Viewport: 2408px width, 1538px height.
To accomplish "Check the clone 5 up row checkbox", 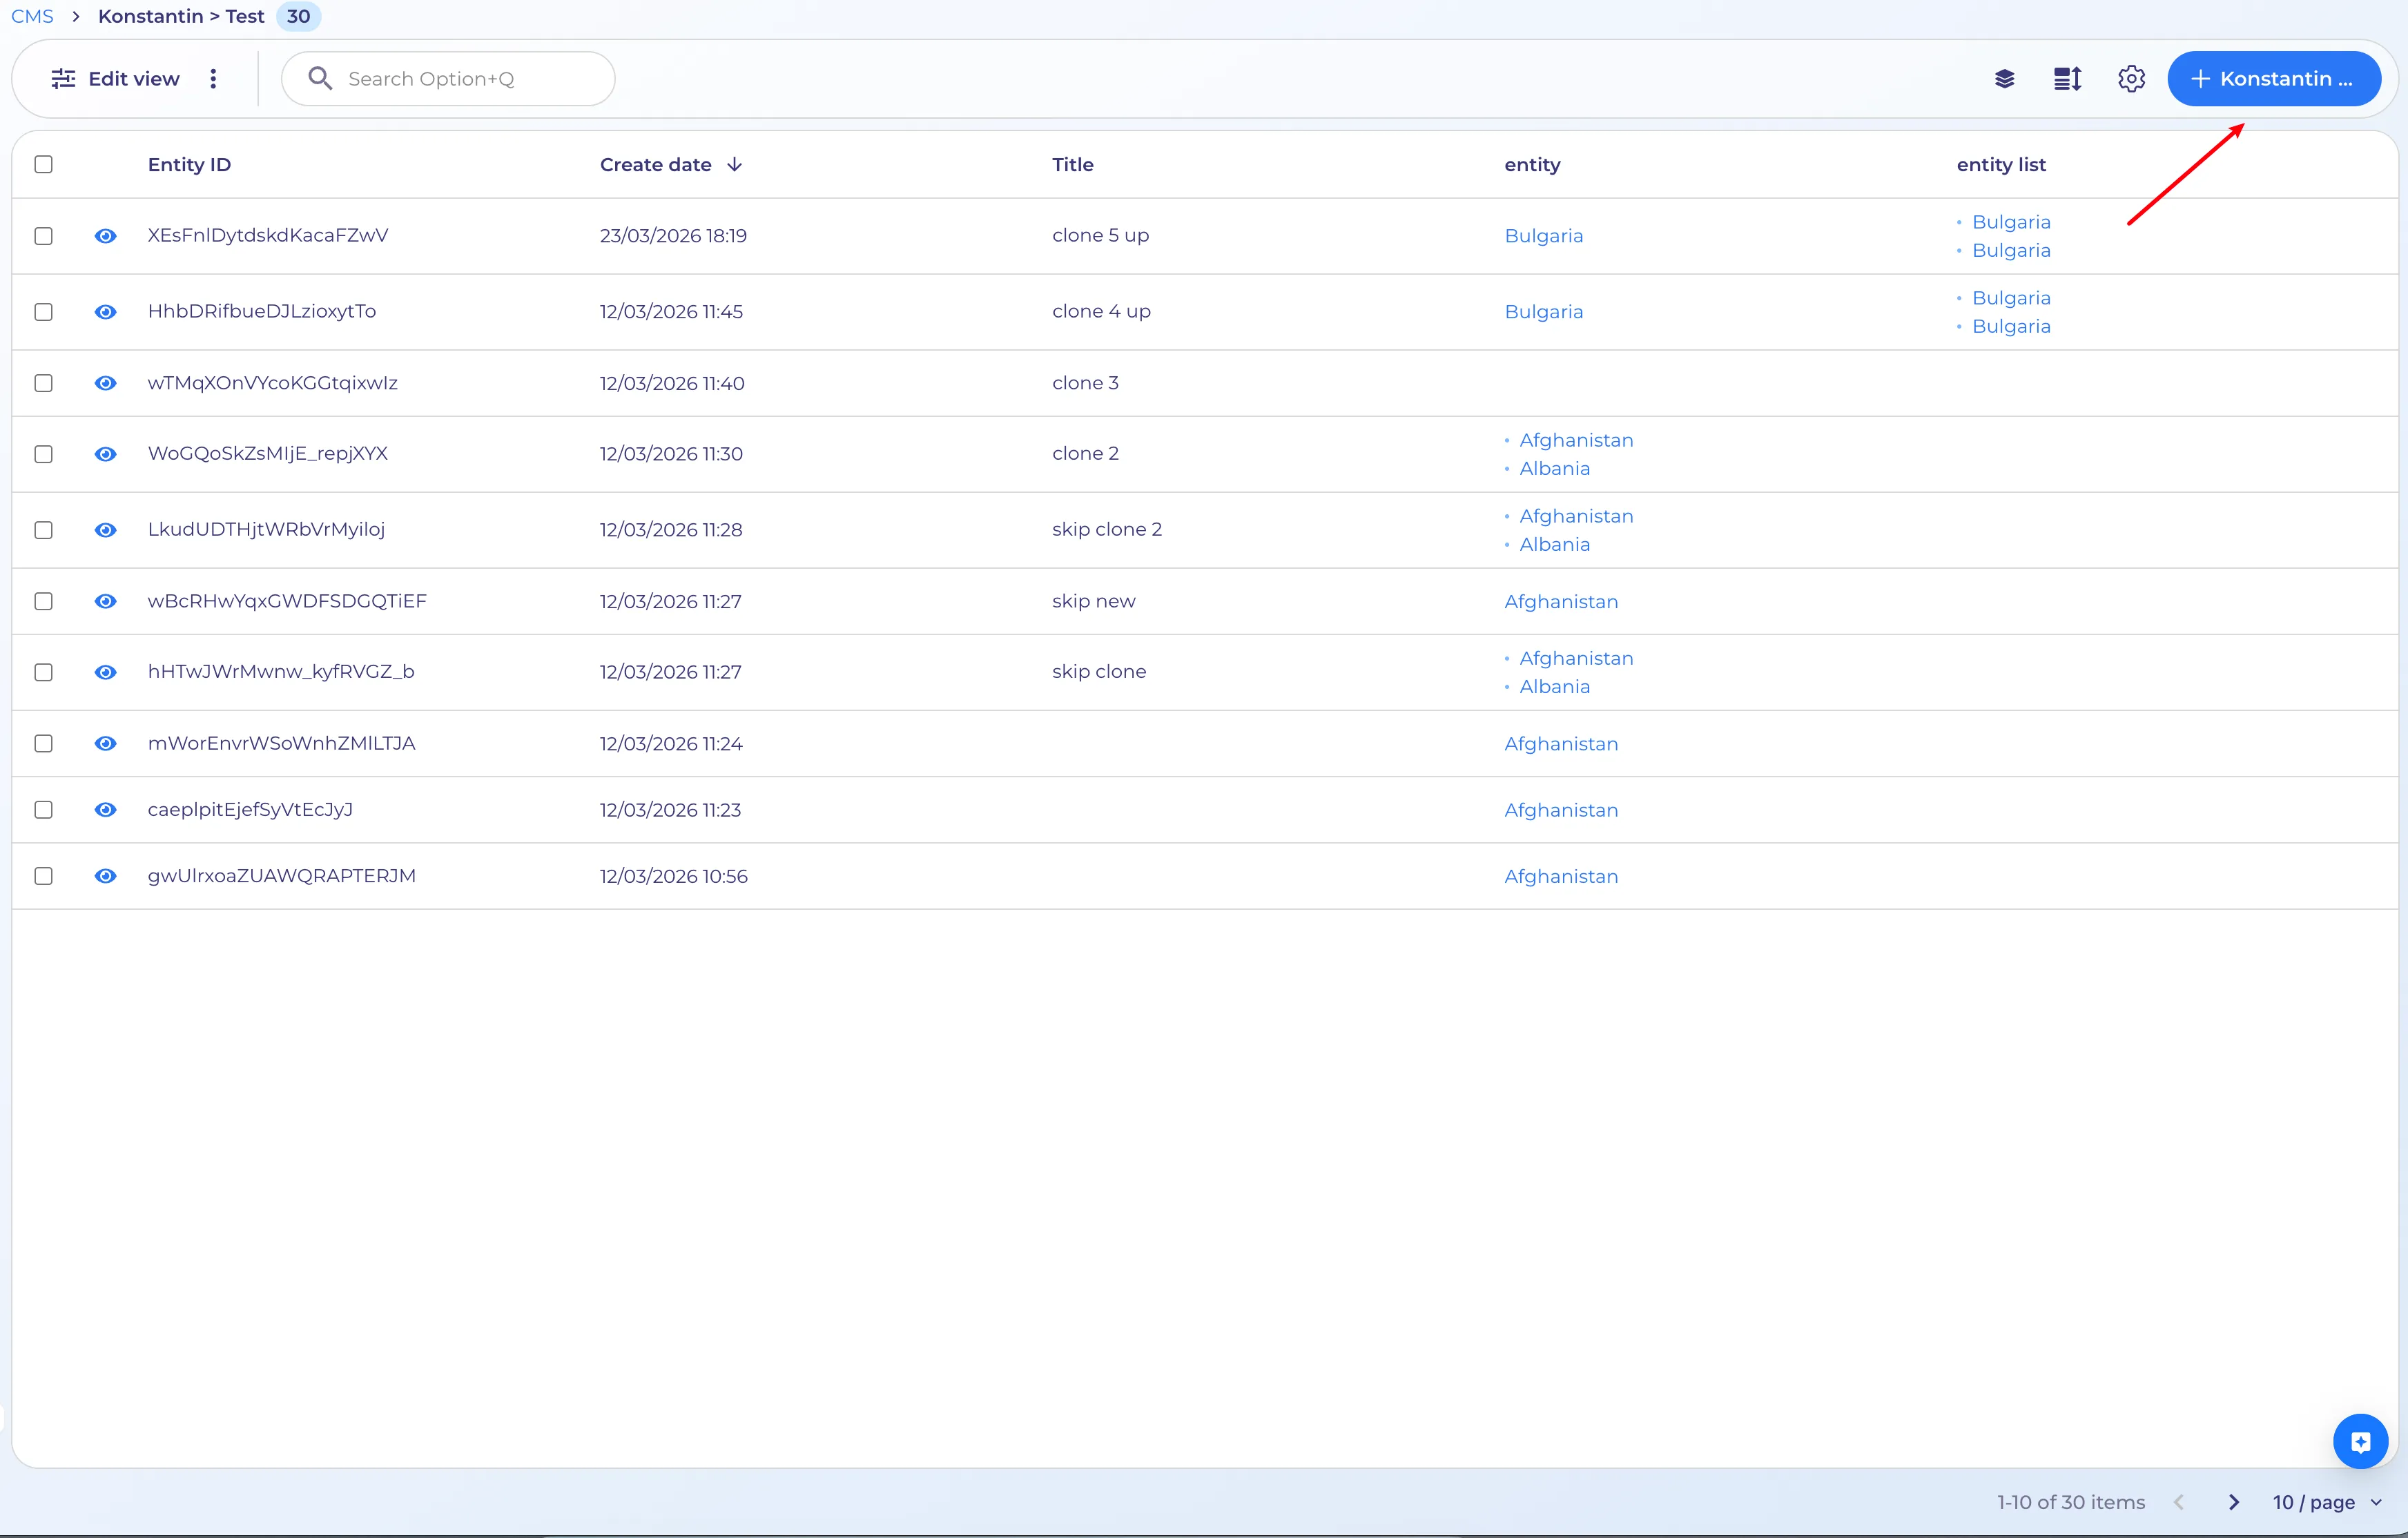I will pyautogui.click(x=43, y=236).
